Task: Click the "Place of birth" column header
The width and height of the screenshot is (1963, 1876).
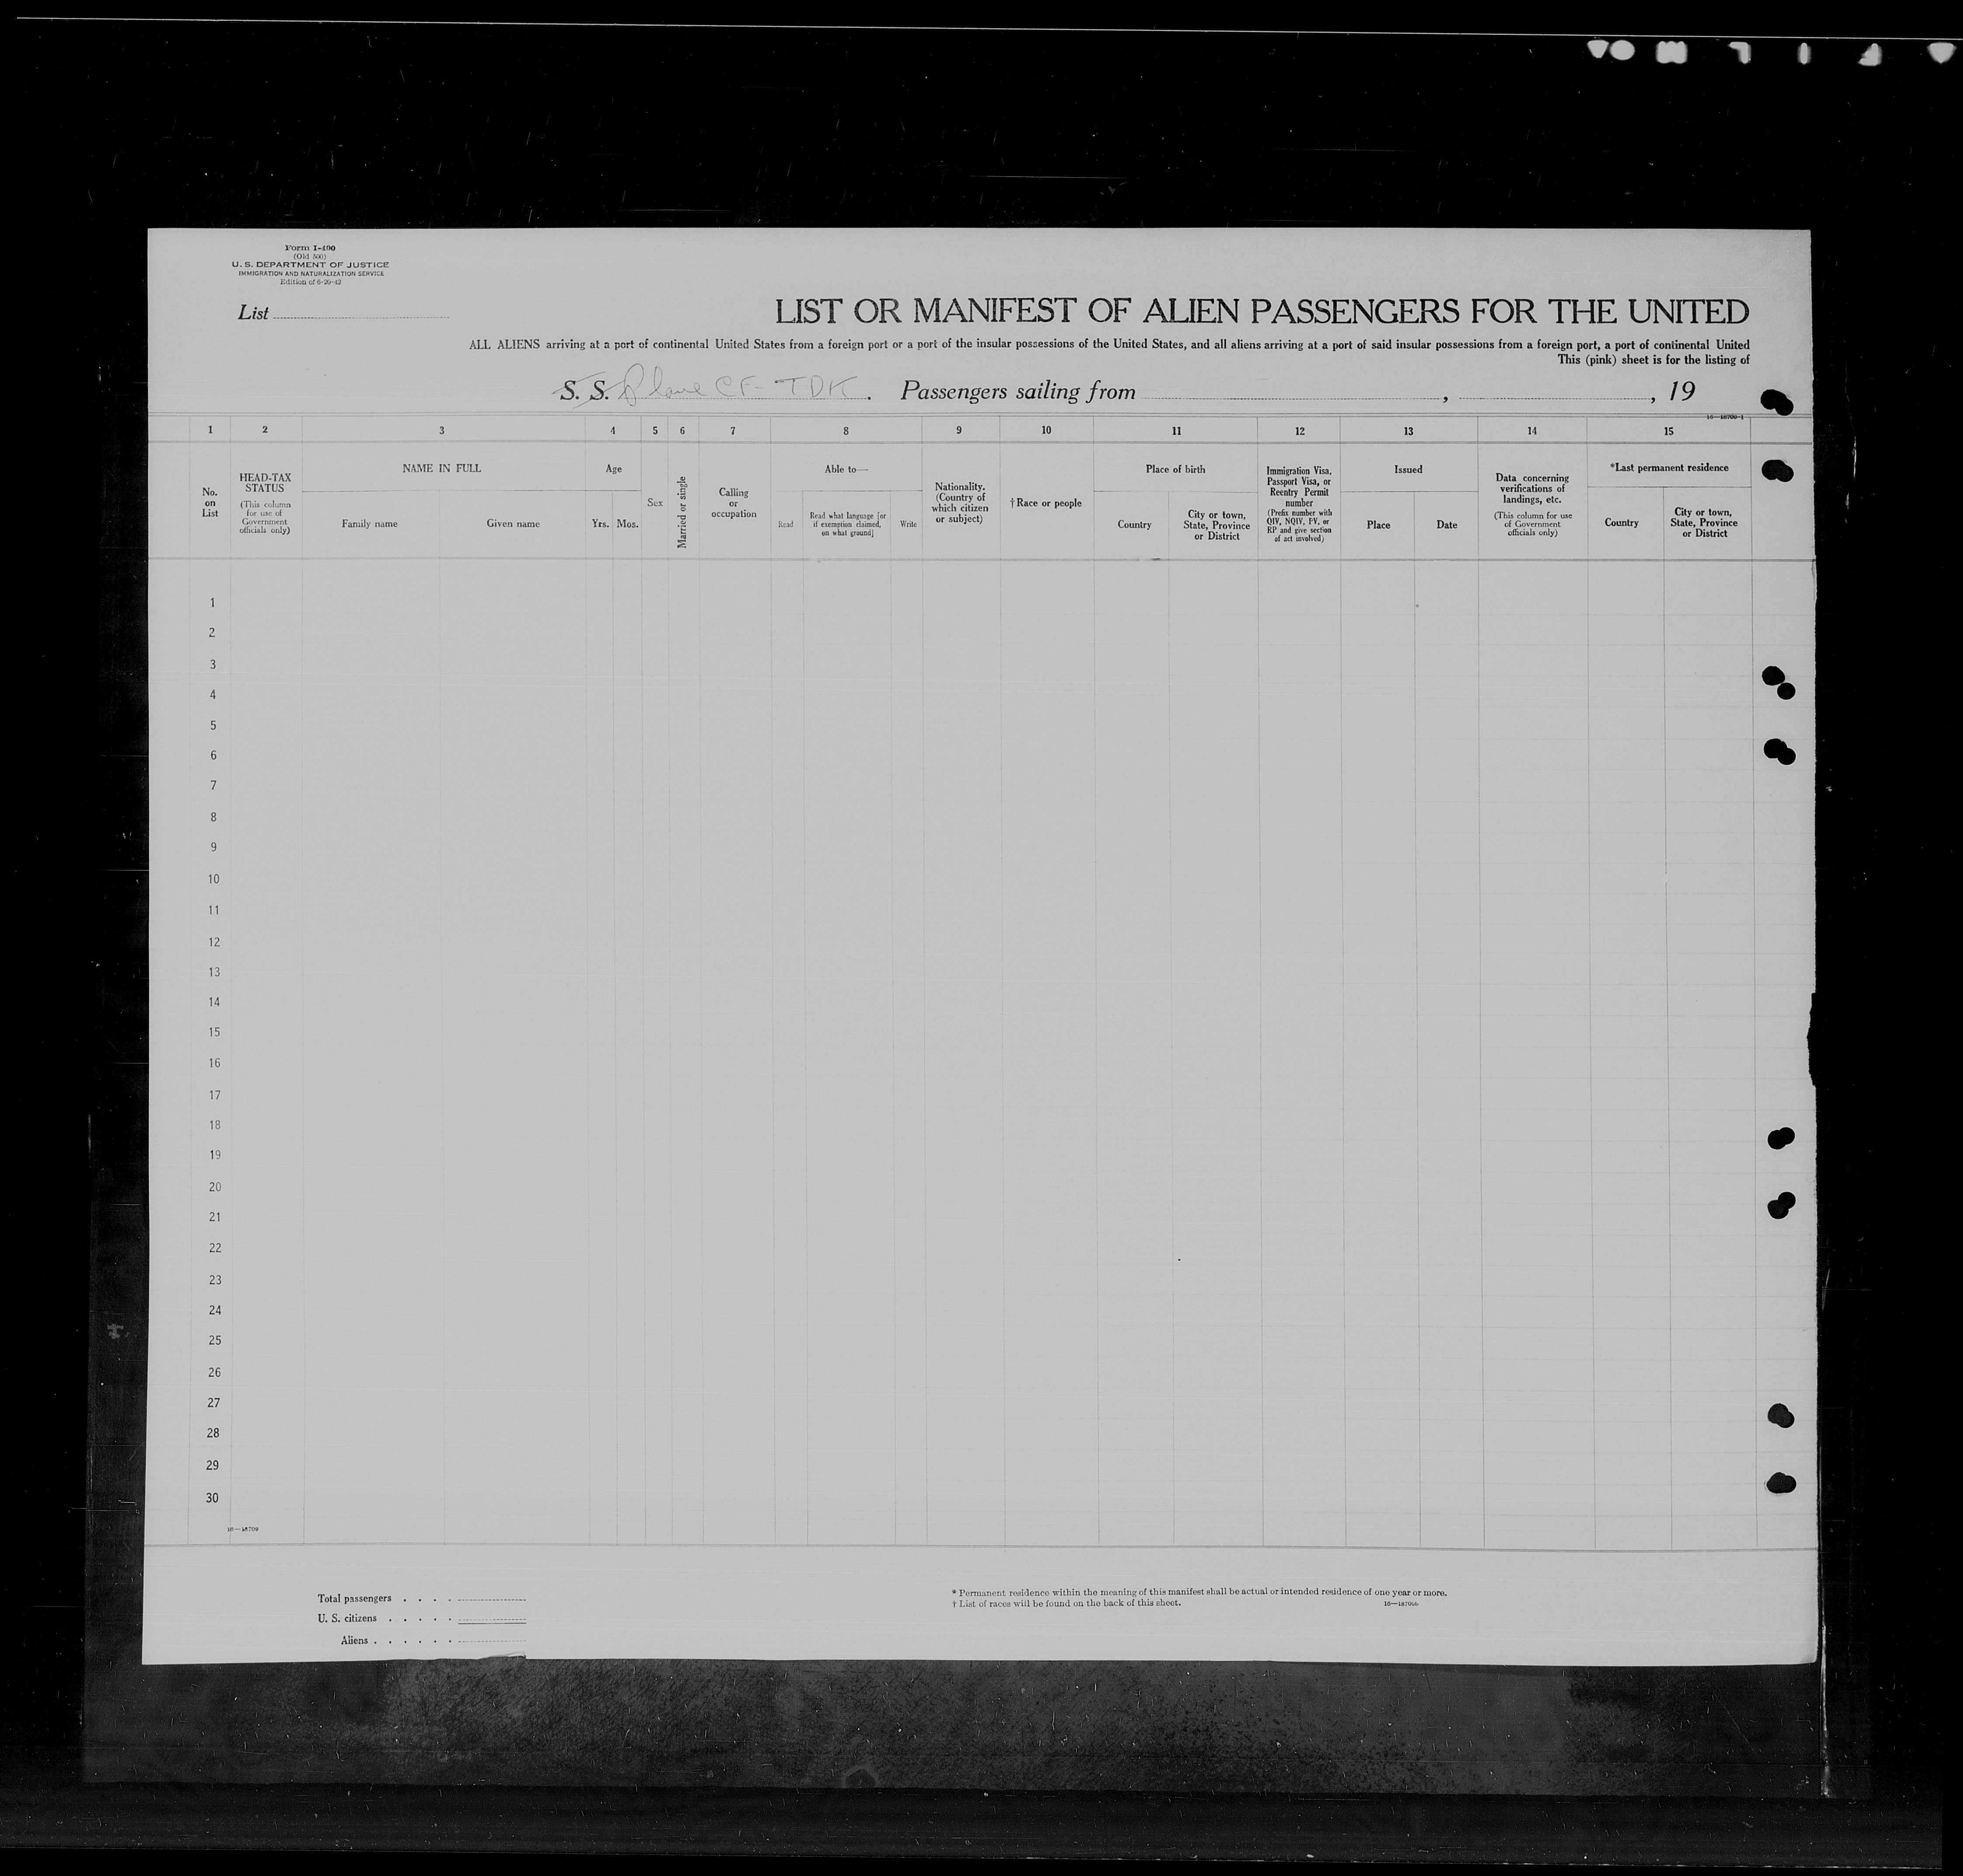Action: pyautogui.click(x=1176, y=469)
